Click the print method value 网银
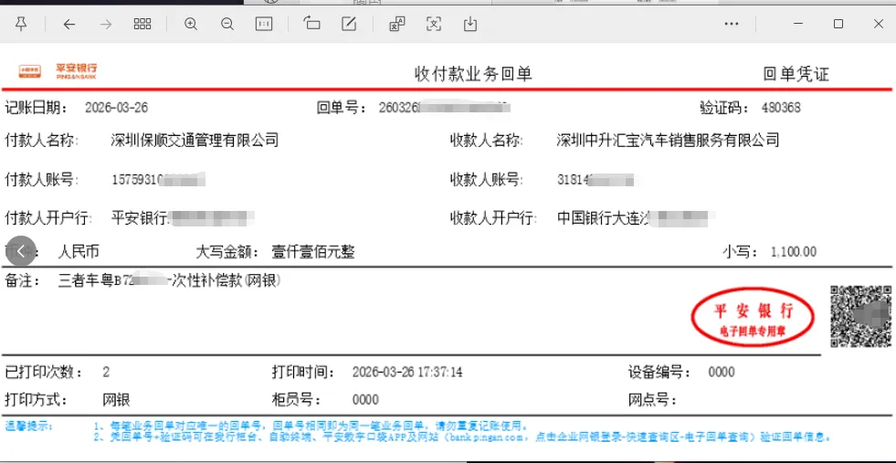 pyautogui.click(x=117, y=400)
